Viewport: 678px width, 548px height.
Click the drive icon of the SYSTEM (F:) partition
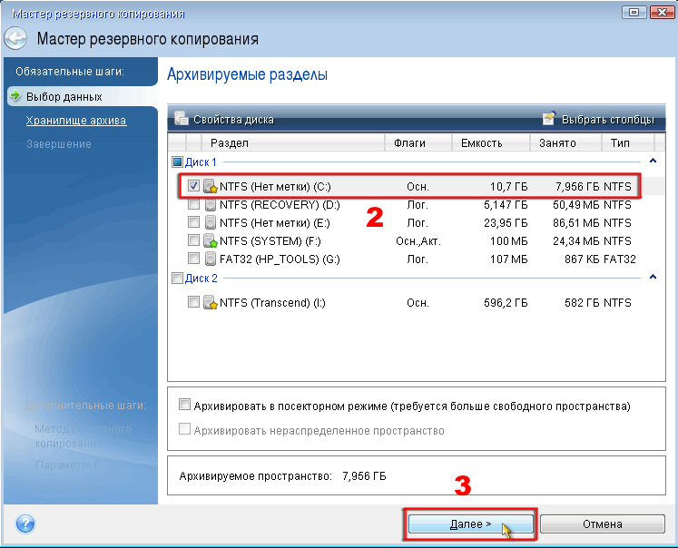211,240
